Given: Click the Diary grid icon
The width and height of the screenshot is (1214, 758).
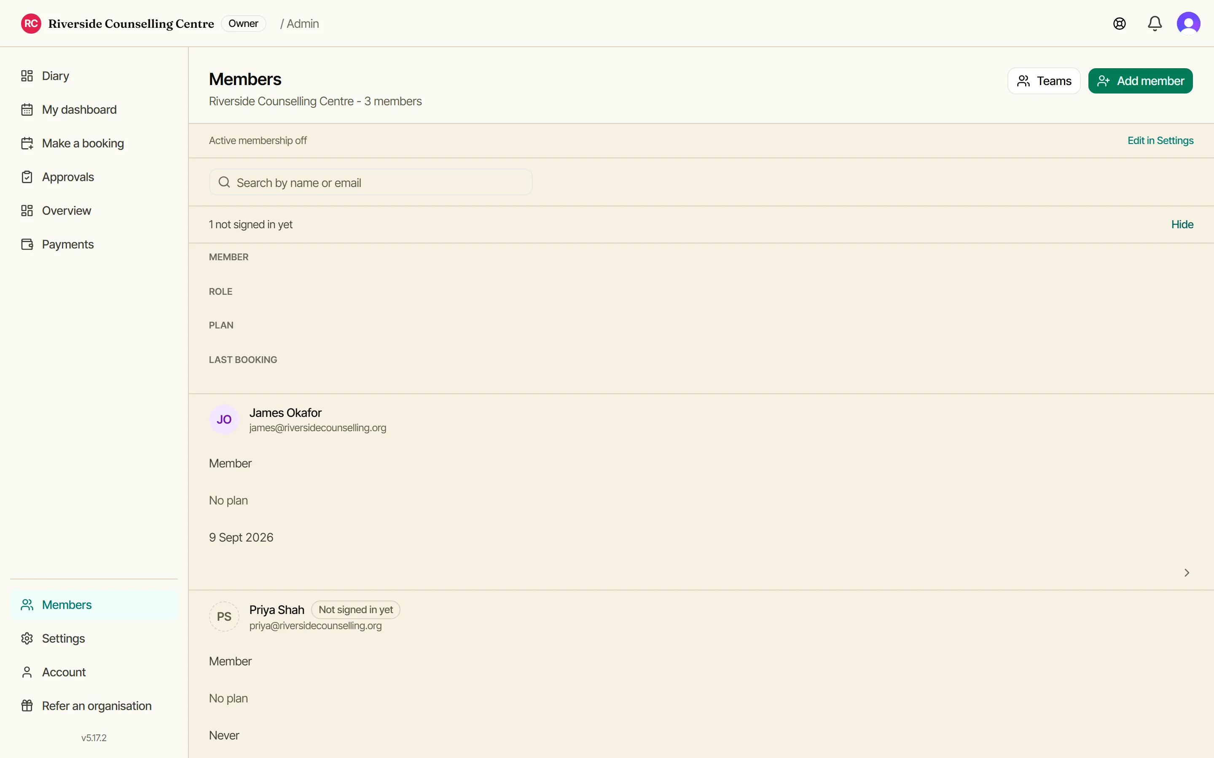Looking at the screenshot, I should (x=27, y=76).
